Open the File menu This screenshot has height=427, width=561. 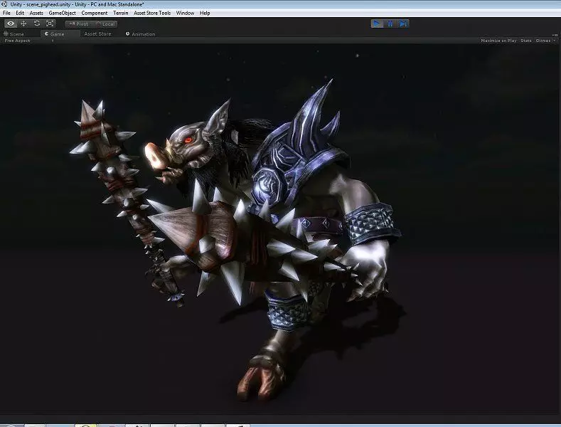click(x=6, y=13)
